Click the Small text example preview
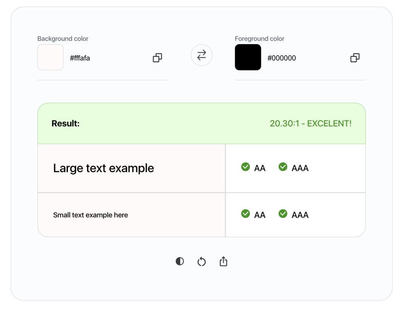Viewport: 400px width, 310px height. coord(90,215)
